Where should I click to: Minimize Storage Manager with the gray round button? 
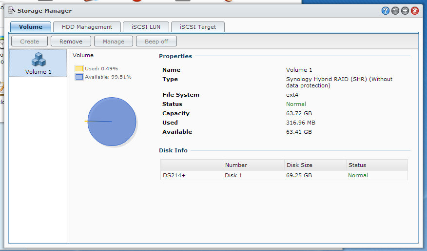point(395,11)
